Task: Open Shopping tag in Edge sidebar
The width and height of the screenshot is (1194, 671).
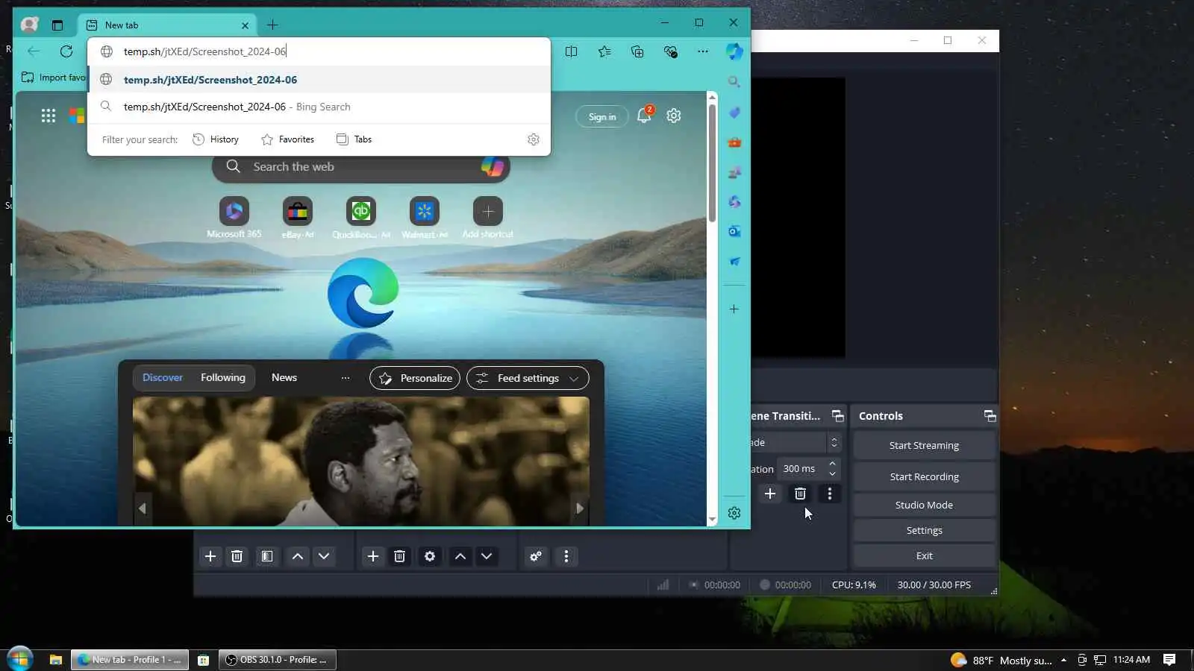Action: [734, 113]
